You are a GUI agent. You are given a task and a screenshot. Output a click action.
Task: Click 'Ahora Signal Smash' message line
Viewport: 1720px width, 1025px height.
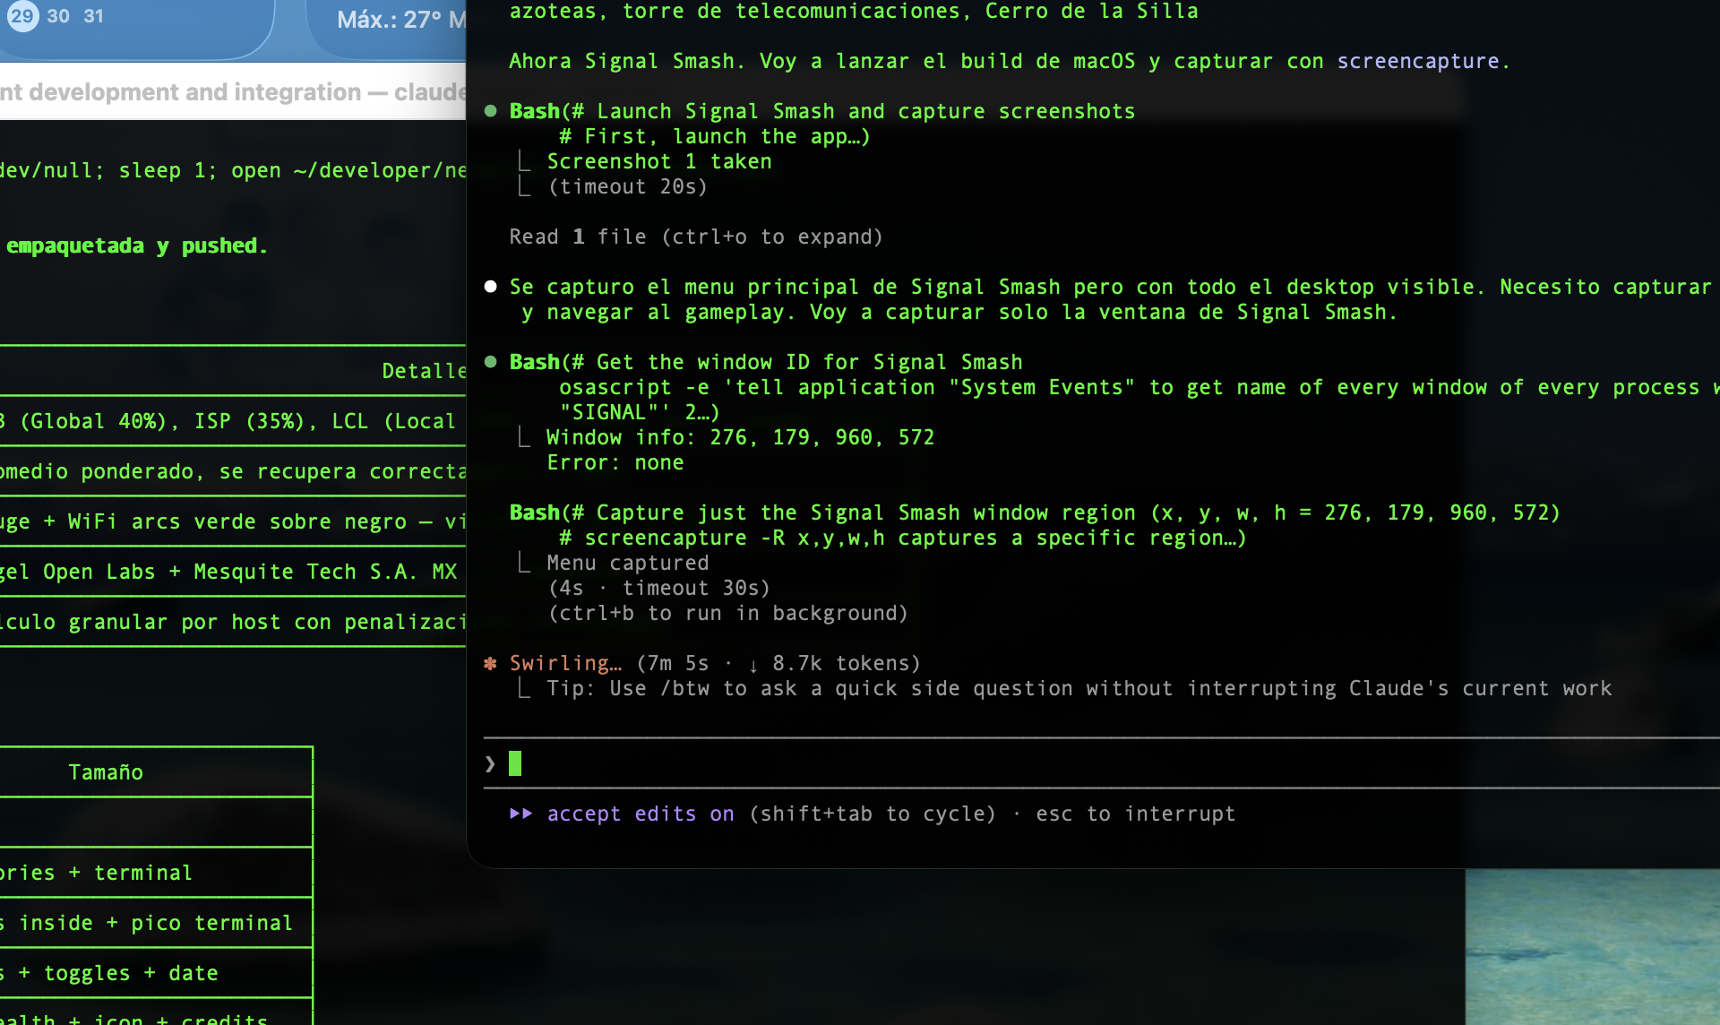click(x=1010, y=61)
